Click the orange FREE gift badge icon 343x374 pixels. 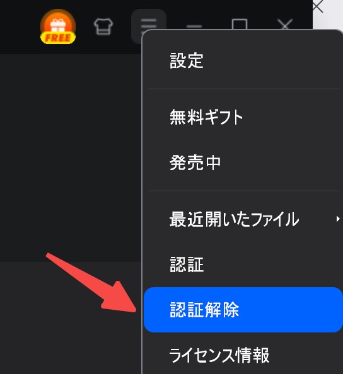[58, 26]
